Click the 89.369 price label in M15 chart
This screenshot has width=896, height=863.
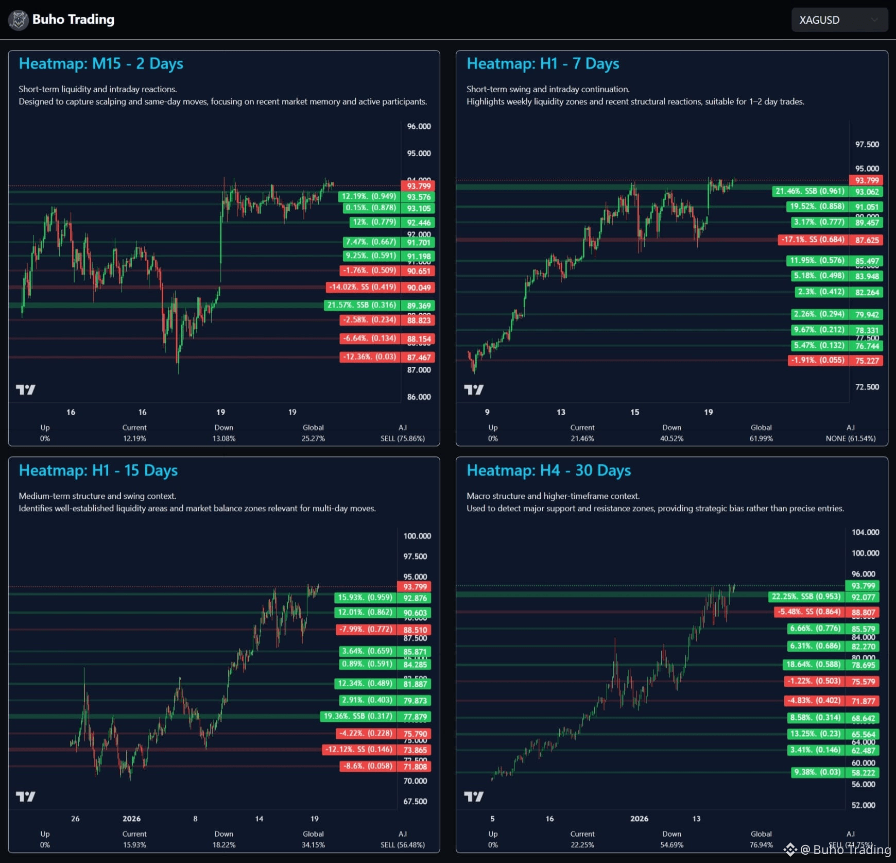click(418, 306)
